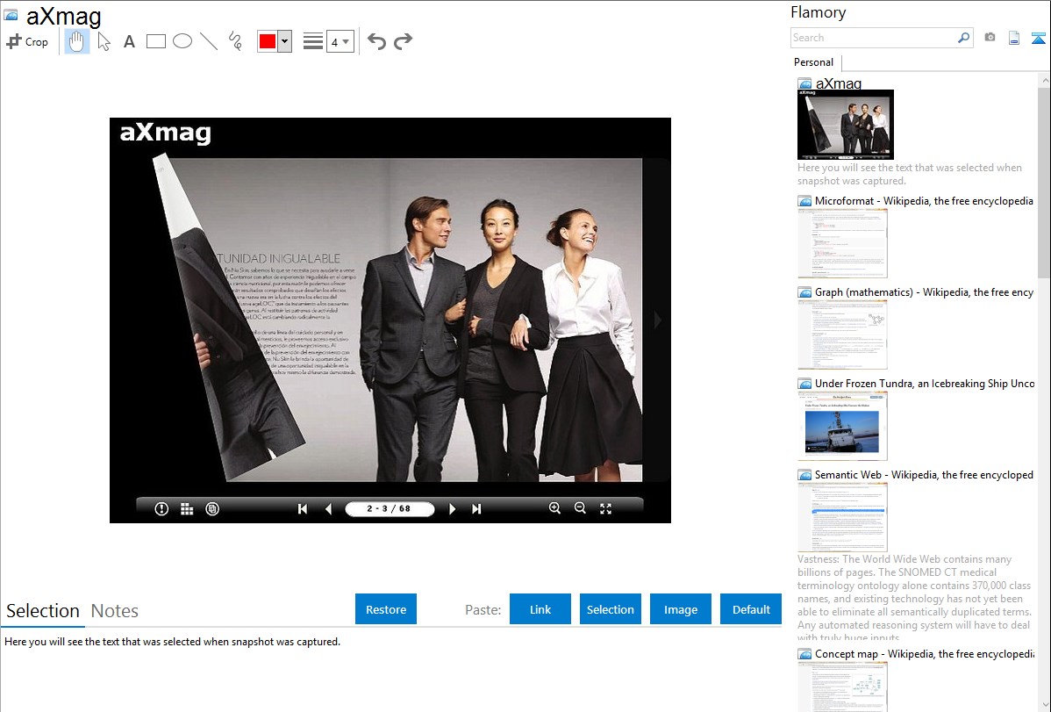
Task: Select the arrow pointer tool
Action: pos(104,41)
